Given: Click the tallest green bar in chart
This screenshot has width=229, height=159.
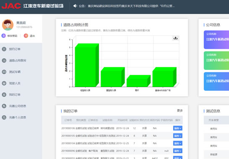Looking at the screenshot, I should pyautogui.click(x=87, y=65).
